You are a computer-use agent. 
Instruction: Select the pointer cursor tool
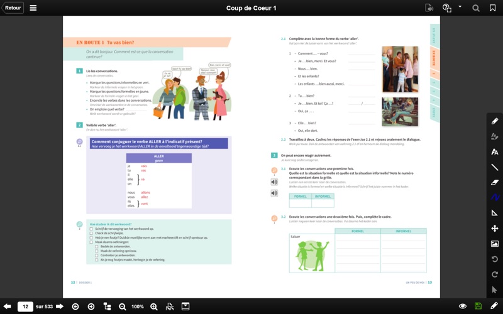click(x=495, y=290)
